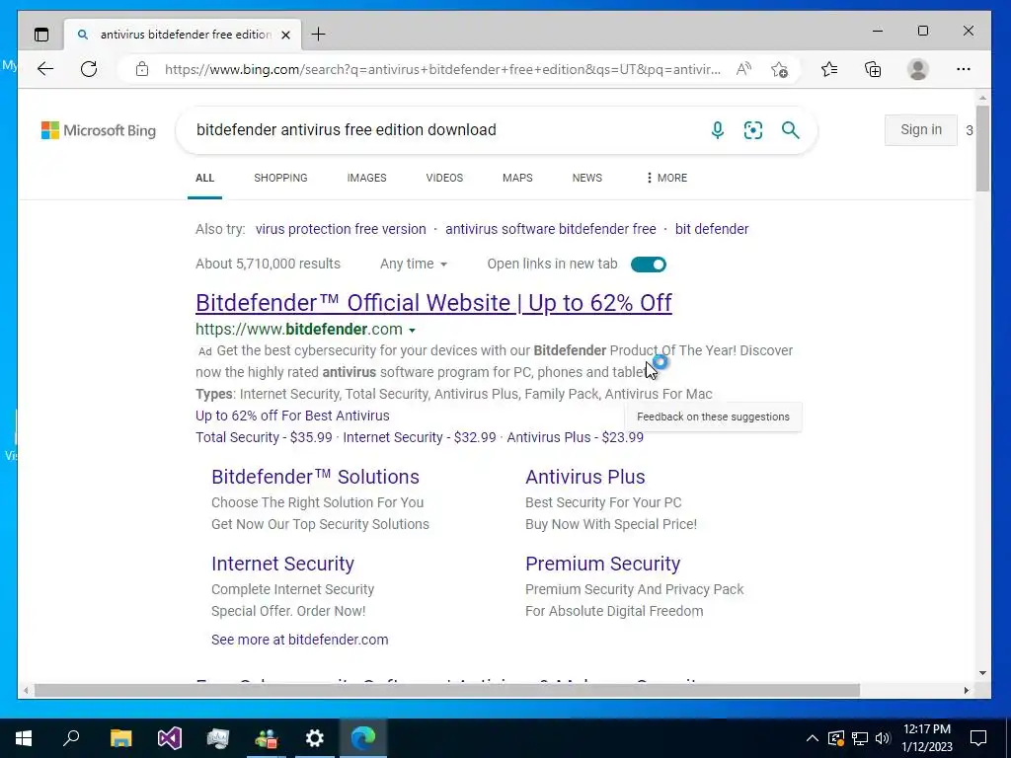Open Bitdefender Solutions sitelink
The image size is (1011, 758).
[315, 477]
